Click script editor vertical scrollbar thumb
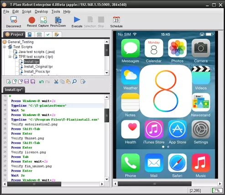 coord(107,116)
